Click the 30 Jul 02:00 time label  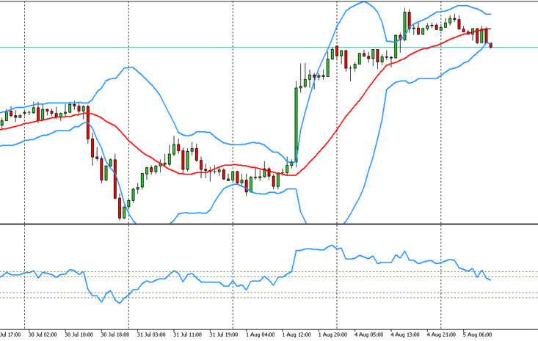[x=43, y=334]
